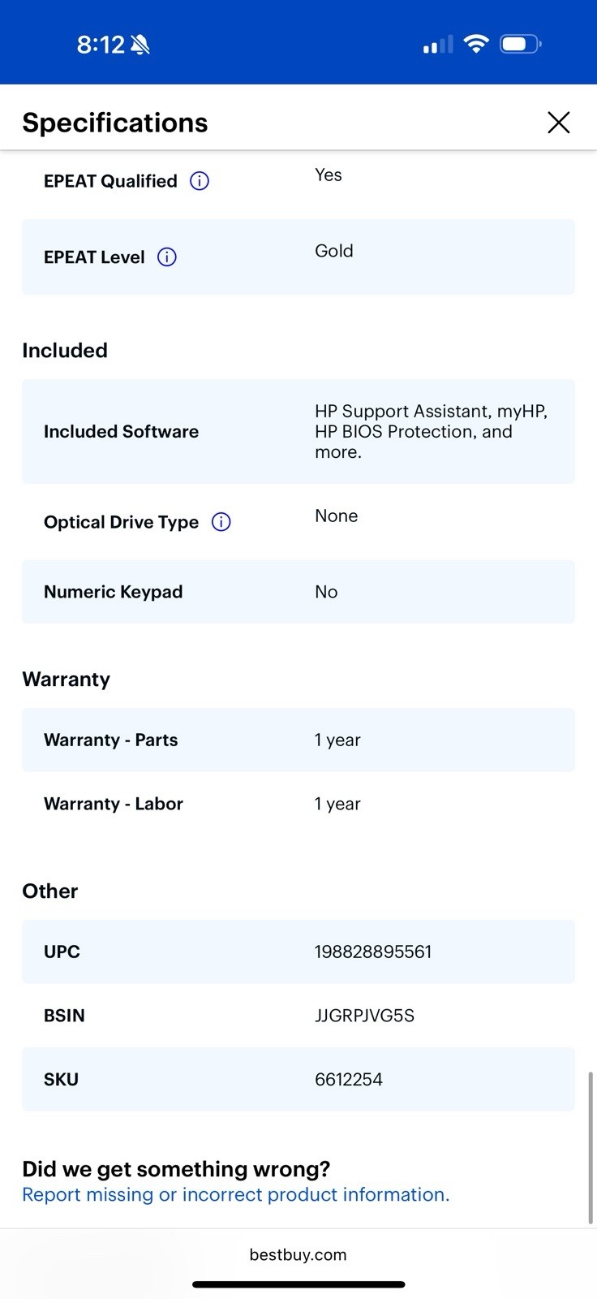
Task: Tap the page scrollbar thumb
Action: (x=590, y=1147)
